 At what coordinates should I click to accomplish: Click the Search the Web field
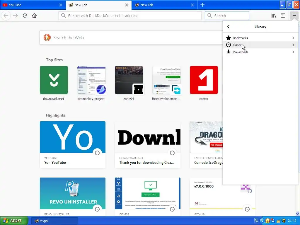[131, 38]
